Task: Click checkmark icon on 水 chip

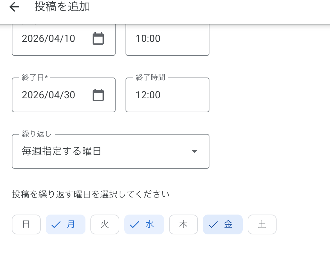Action: (x=134, y=224)
